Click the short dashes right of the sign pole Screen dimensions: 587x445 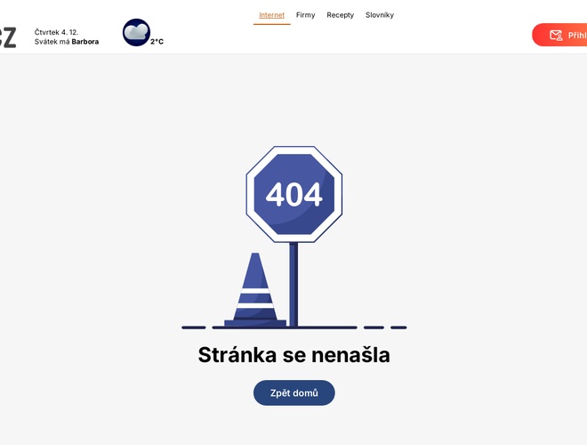pyautogui.click(x=385, y=328)
